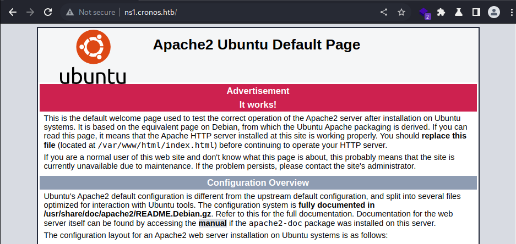Click the "It works!" banner text

258,105
